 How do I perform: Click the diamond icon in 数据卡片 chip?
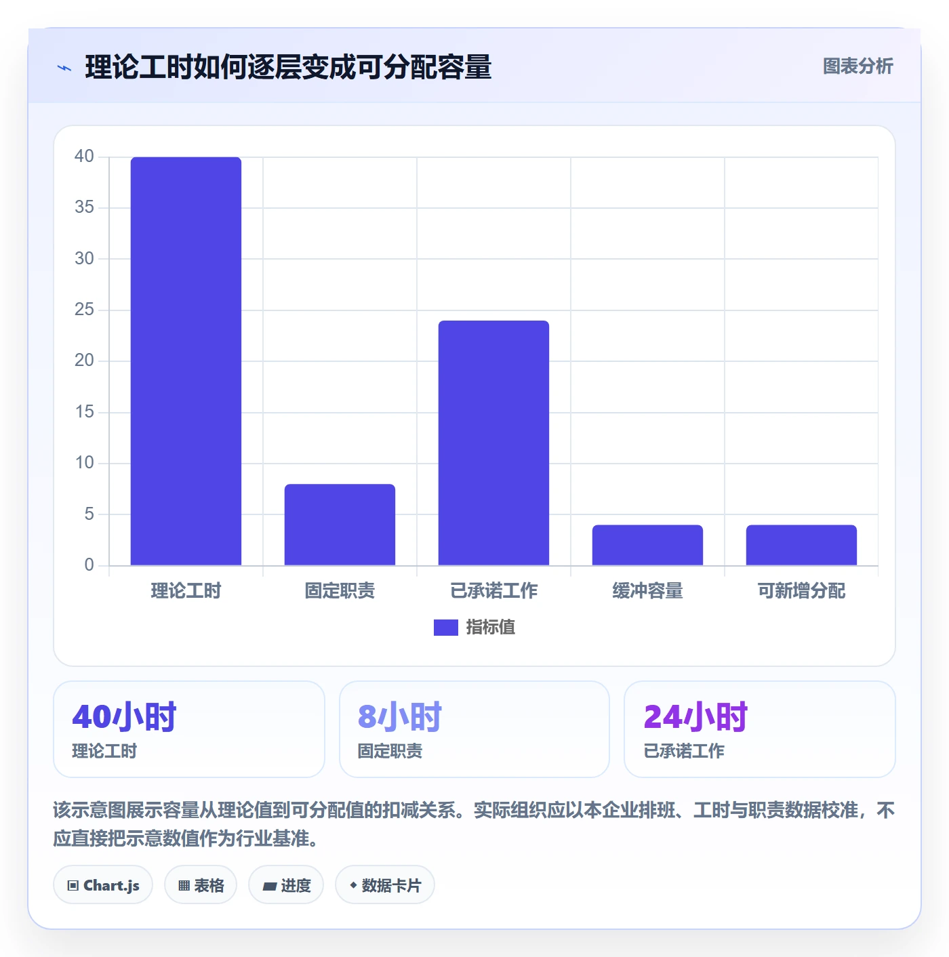(x=353, y=885)
